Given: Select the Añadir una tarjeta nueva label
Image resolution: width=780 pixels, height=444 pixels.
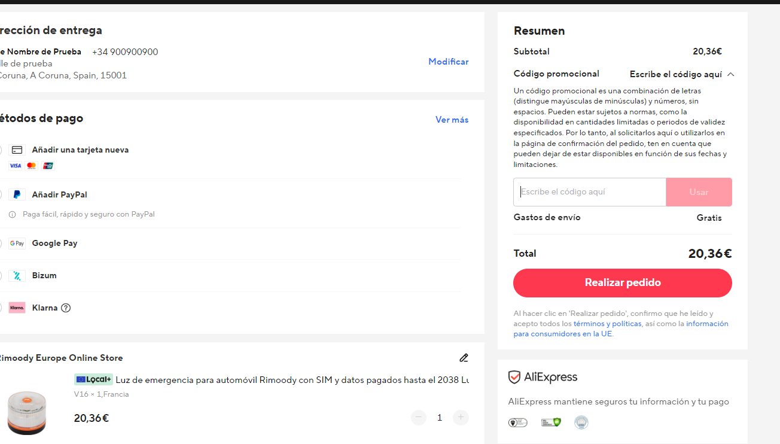Looking at the screenshot, I should (81, 150).
